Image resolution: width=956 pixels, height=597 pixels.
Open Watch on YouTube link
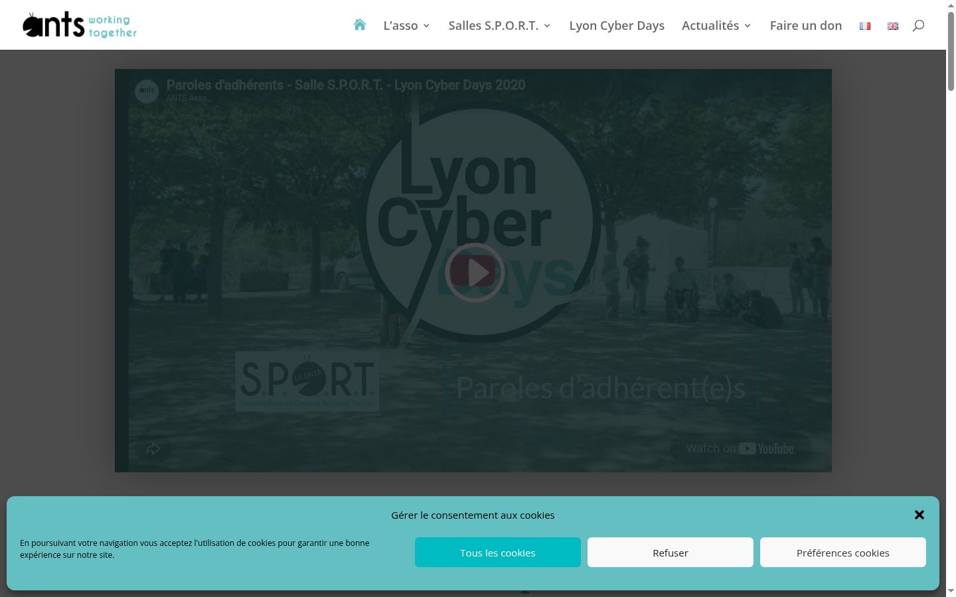(740, 448)
